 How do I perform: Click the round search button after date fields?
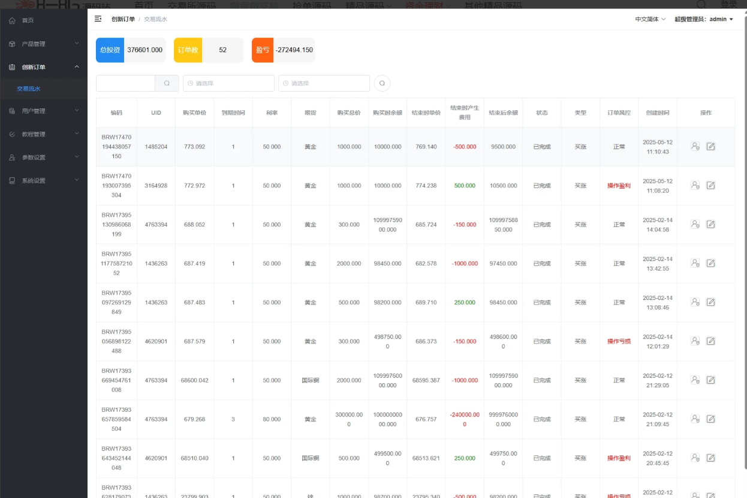coord(382,83)
